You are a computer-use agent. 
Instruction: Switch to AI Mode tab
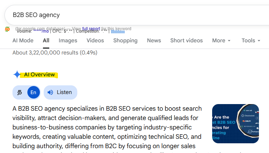click(23, 41)
